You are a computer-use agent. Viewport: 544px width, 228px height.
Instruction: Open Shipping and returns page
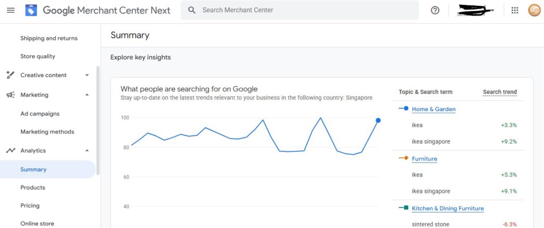point(49,38)
